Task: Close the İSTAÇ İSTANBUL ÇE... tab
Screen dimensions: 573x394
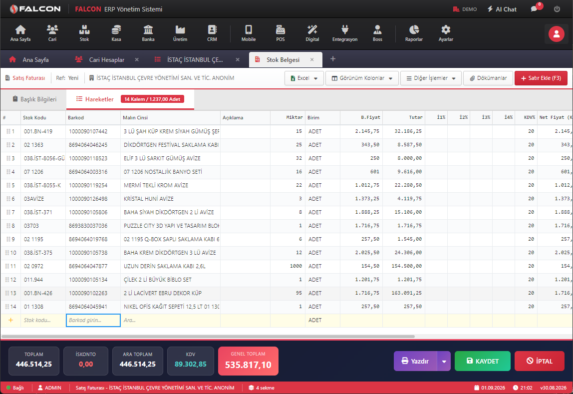Action: 238,59
